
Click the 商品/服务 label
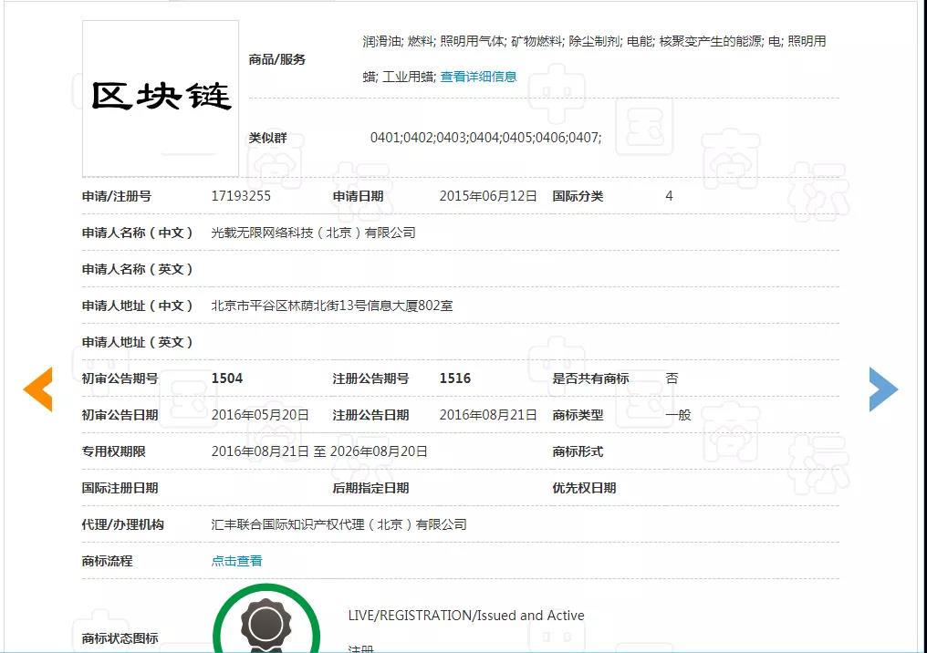click(277, 59)
